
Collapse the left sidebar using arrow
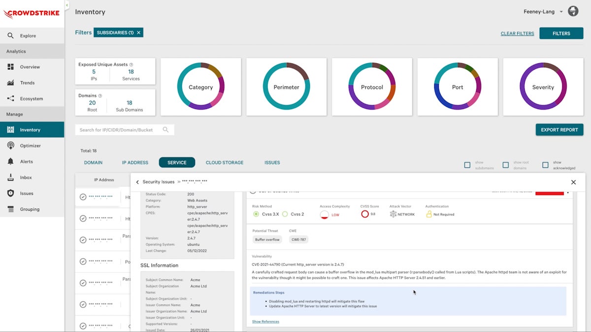point(67,5)
